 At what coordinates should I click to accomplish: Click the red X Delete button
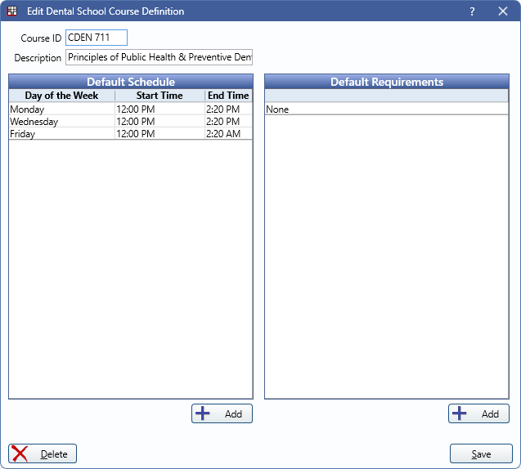coord(43,454)
